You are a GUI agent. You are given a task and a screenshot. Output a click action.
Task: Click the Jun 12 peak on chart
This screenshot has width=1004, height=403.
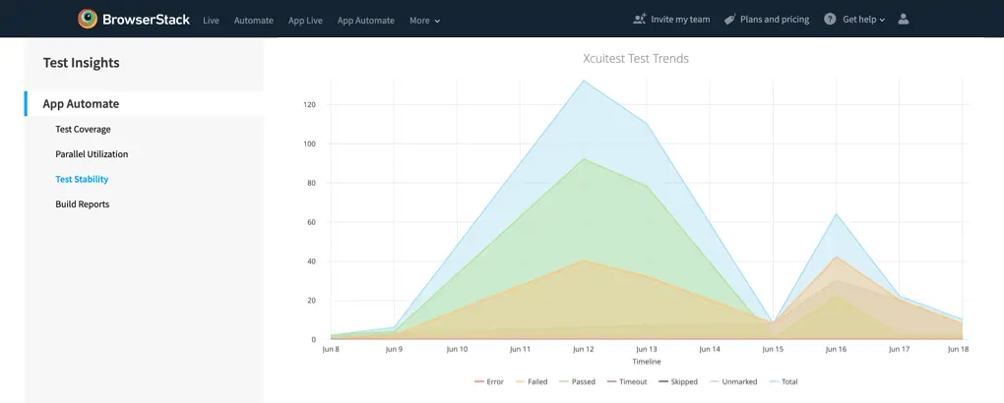[x=584, y=81]
